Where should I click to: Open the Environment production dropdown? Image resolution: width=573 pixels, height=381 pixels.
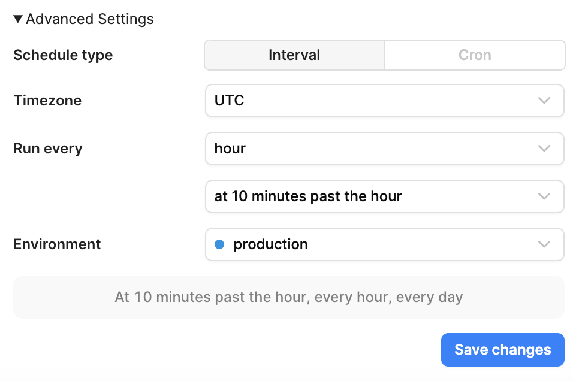click(x=384, y=244)
